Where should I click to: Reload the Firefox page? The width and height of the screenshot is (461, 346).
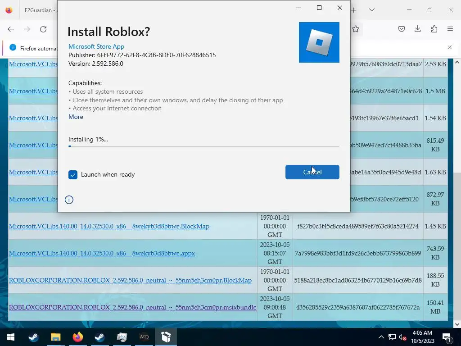pyautogui.click(x=43, y=29)
